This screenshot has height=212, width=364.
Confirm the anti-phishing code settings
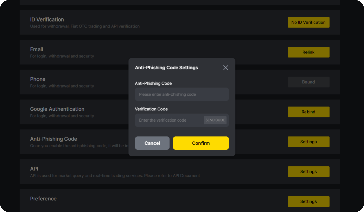click(x=201, y=143)
